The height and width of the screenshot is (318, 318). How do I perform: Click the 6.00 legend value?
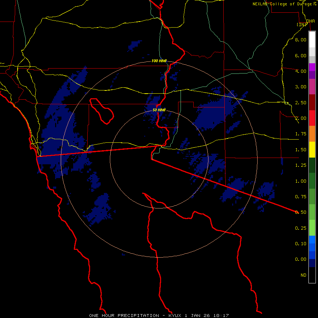(301, 55)
